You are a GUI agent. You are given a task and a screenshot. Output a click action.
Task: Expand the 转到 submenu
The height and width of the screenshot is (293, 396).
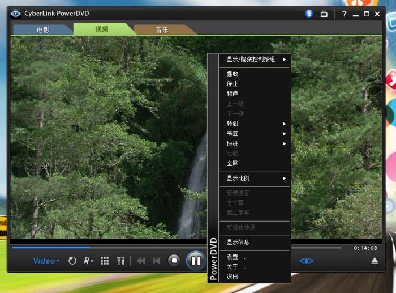pos(255,124)
